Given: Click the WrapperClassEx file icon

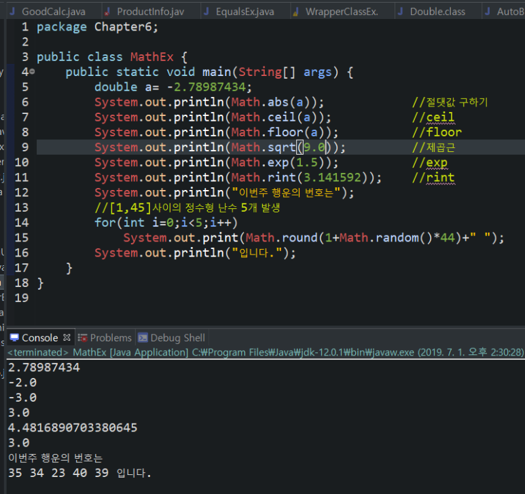Looking at the screenshot, I should 296,12.
